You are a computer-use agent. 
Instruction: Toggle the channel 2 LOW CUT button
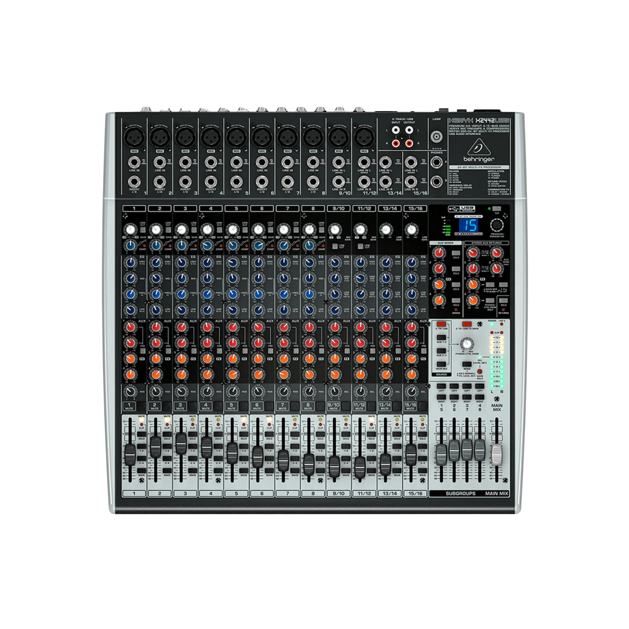[x=168, y=229]
